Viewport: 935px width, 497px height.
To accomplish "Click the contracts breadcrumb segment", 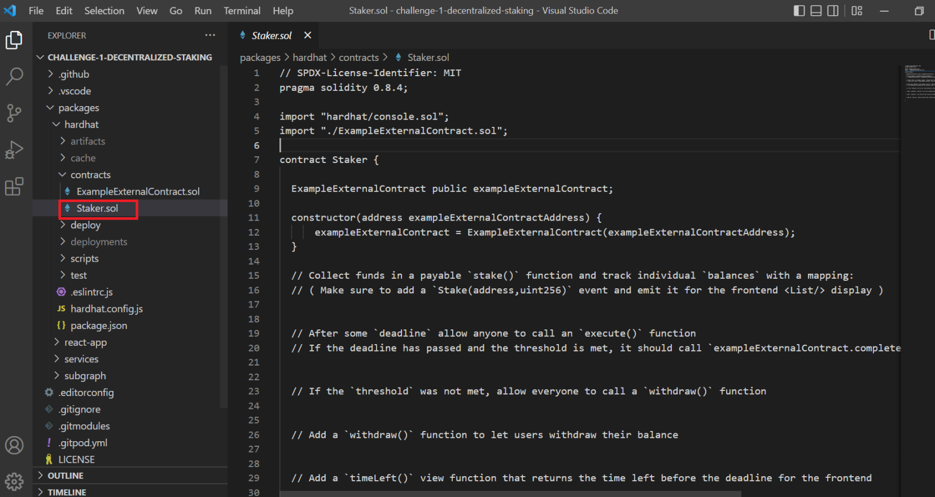I will (x=359, y=58).
